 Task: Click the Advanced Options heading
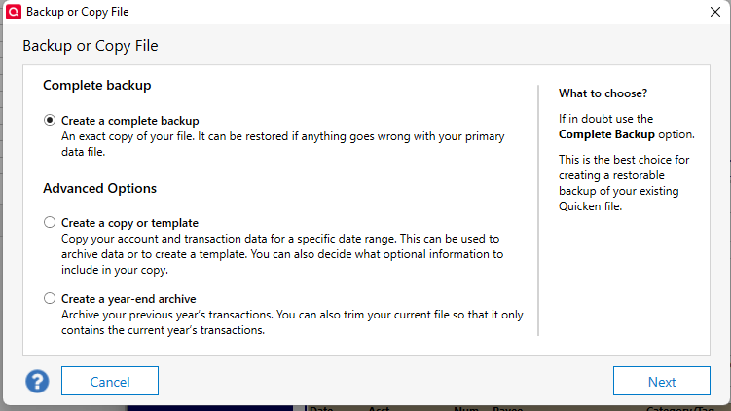[x=99, y=189]
